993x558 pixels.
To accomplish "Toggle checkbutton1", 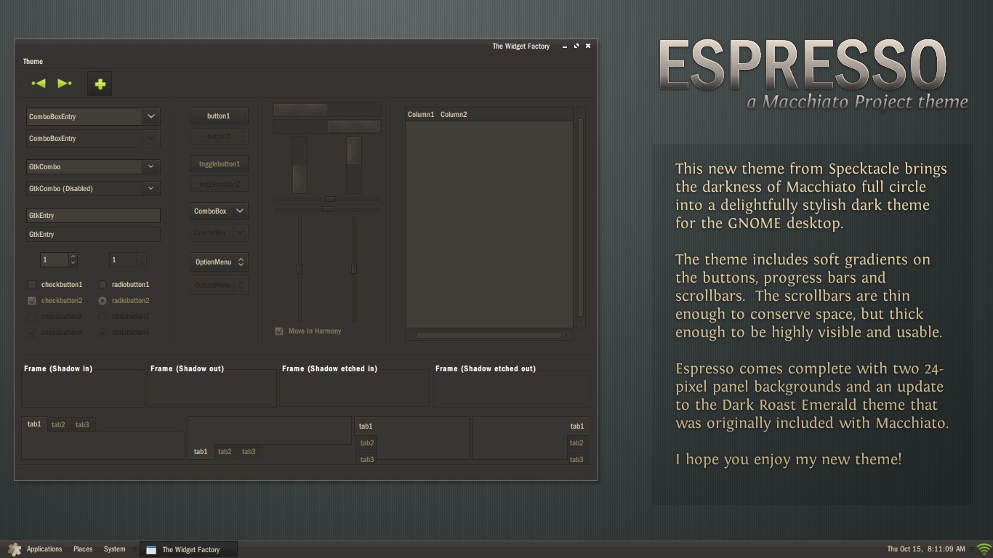I will tap(55, 285).
